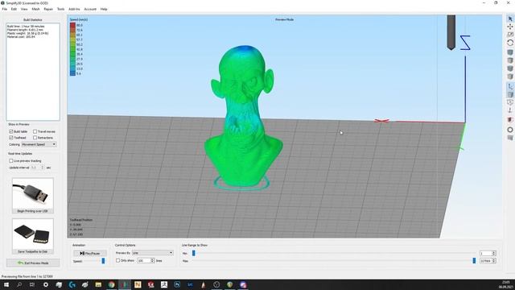515x290 pixels.
Task: Open the Machine Control Panel gear icon
Action: coord(510,130)
